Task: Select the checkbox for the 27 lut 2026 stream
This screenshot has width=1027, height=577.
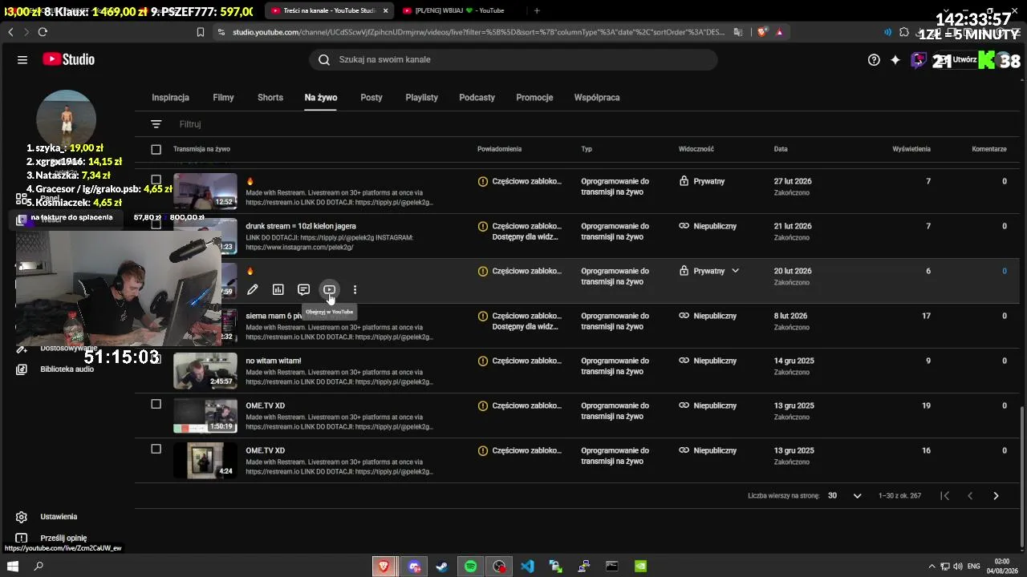Action: (156, 180)
